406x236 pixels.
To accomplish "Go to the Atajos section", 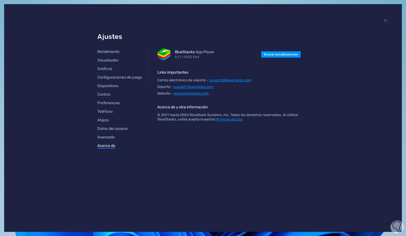I will tap(103, 120).
